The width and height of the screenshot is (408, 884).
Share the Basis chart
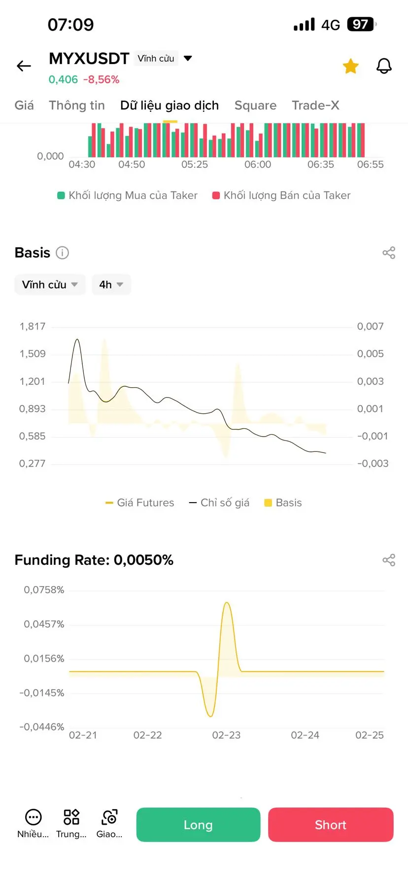tap(389, 253)
